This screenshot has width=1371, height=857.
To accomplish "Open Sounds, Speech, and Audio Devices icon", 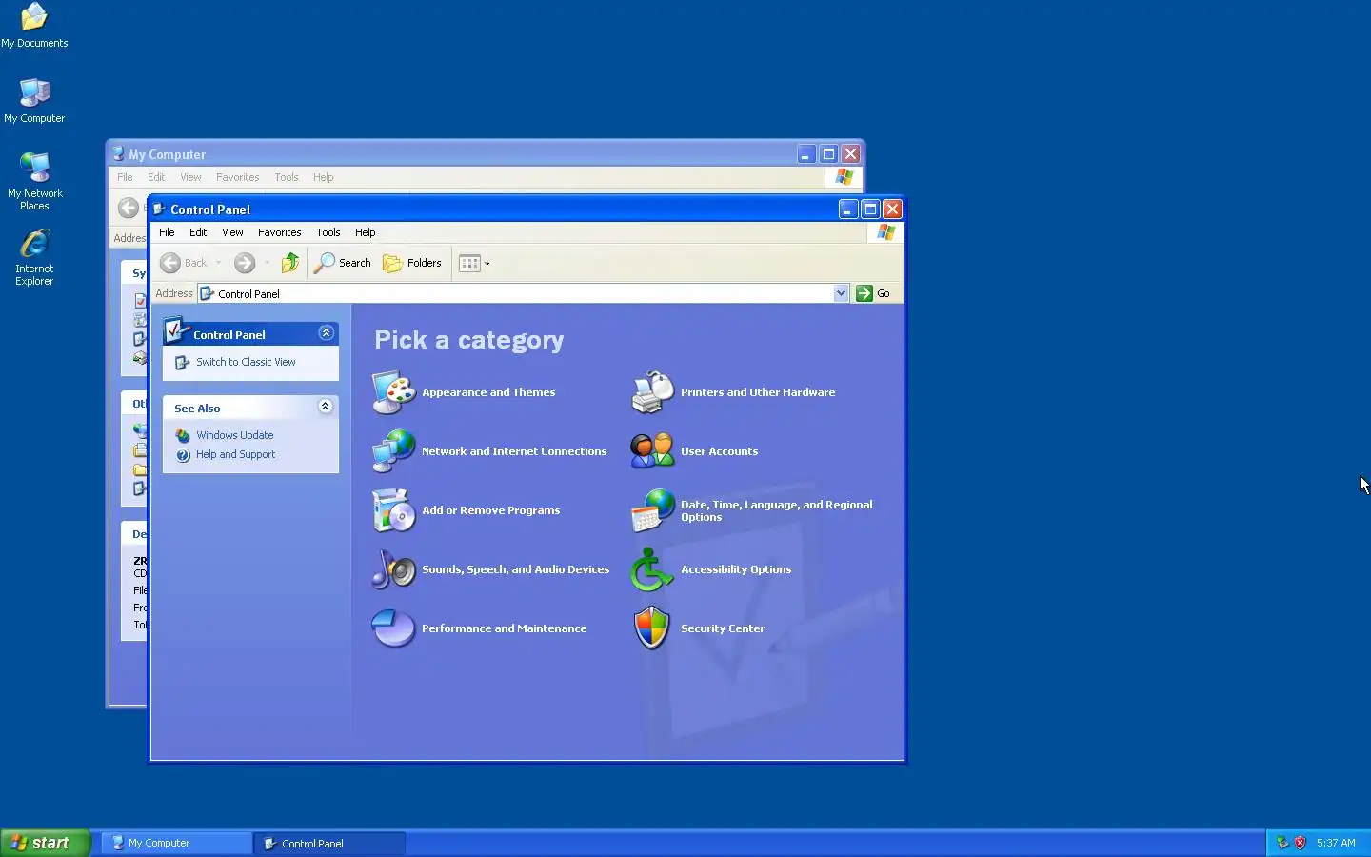I will [393, 569].
